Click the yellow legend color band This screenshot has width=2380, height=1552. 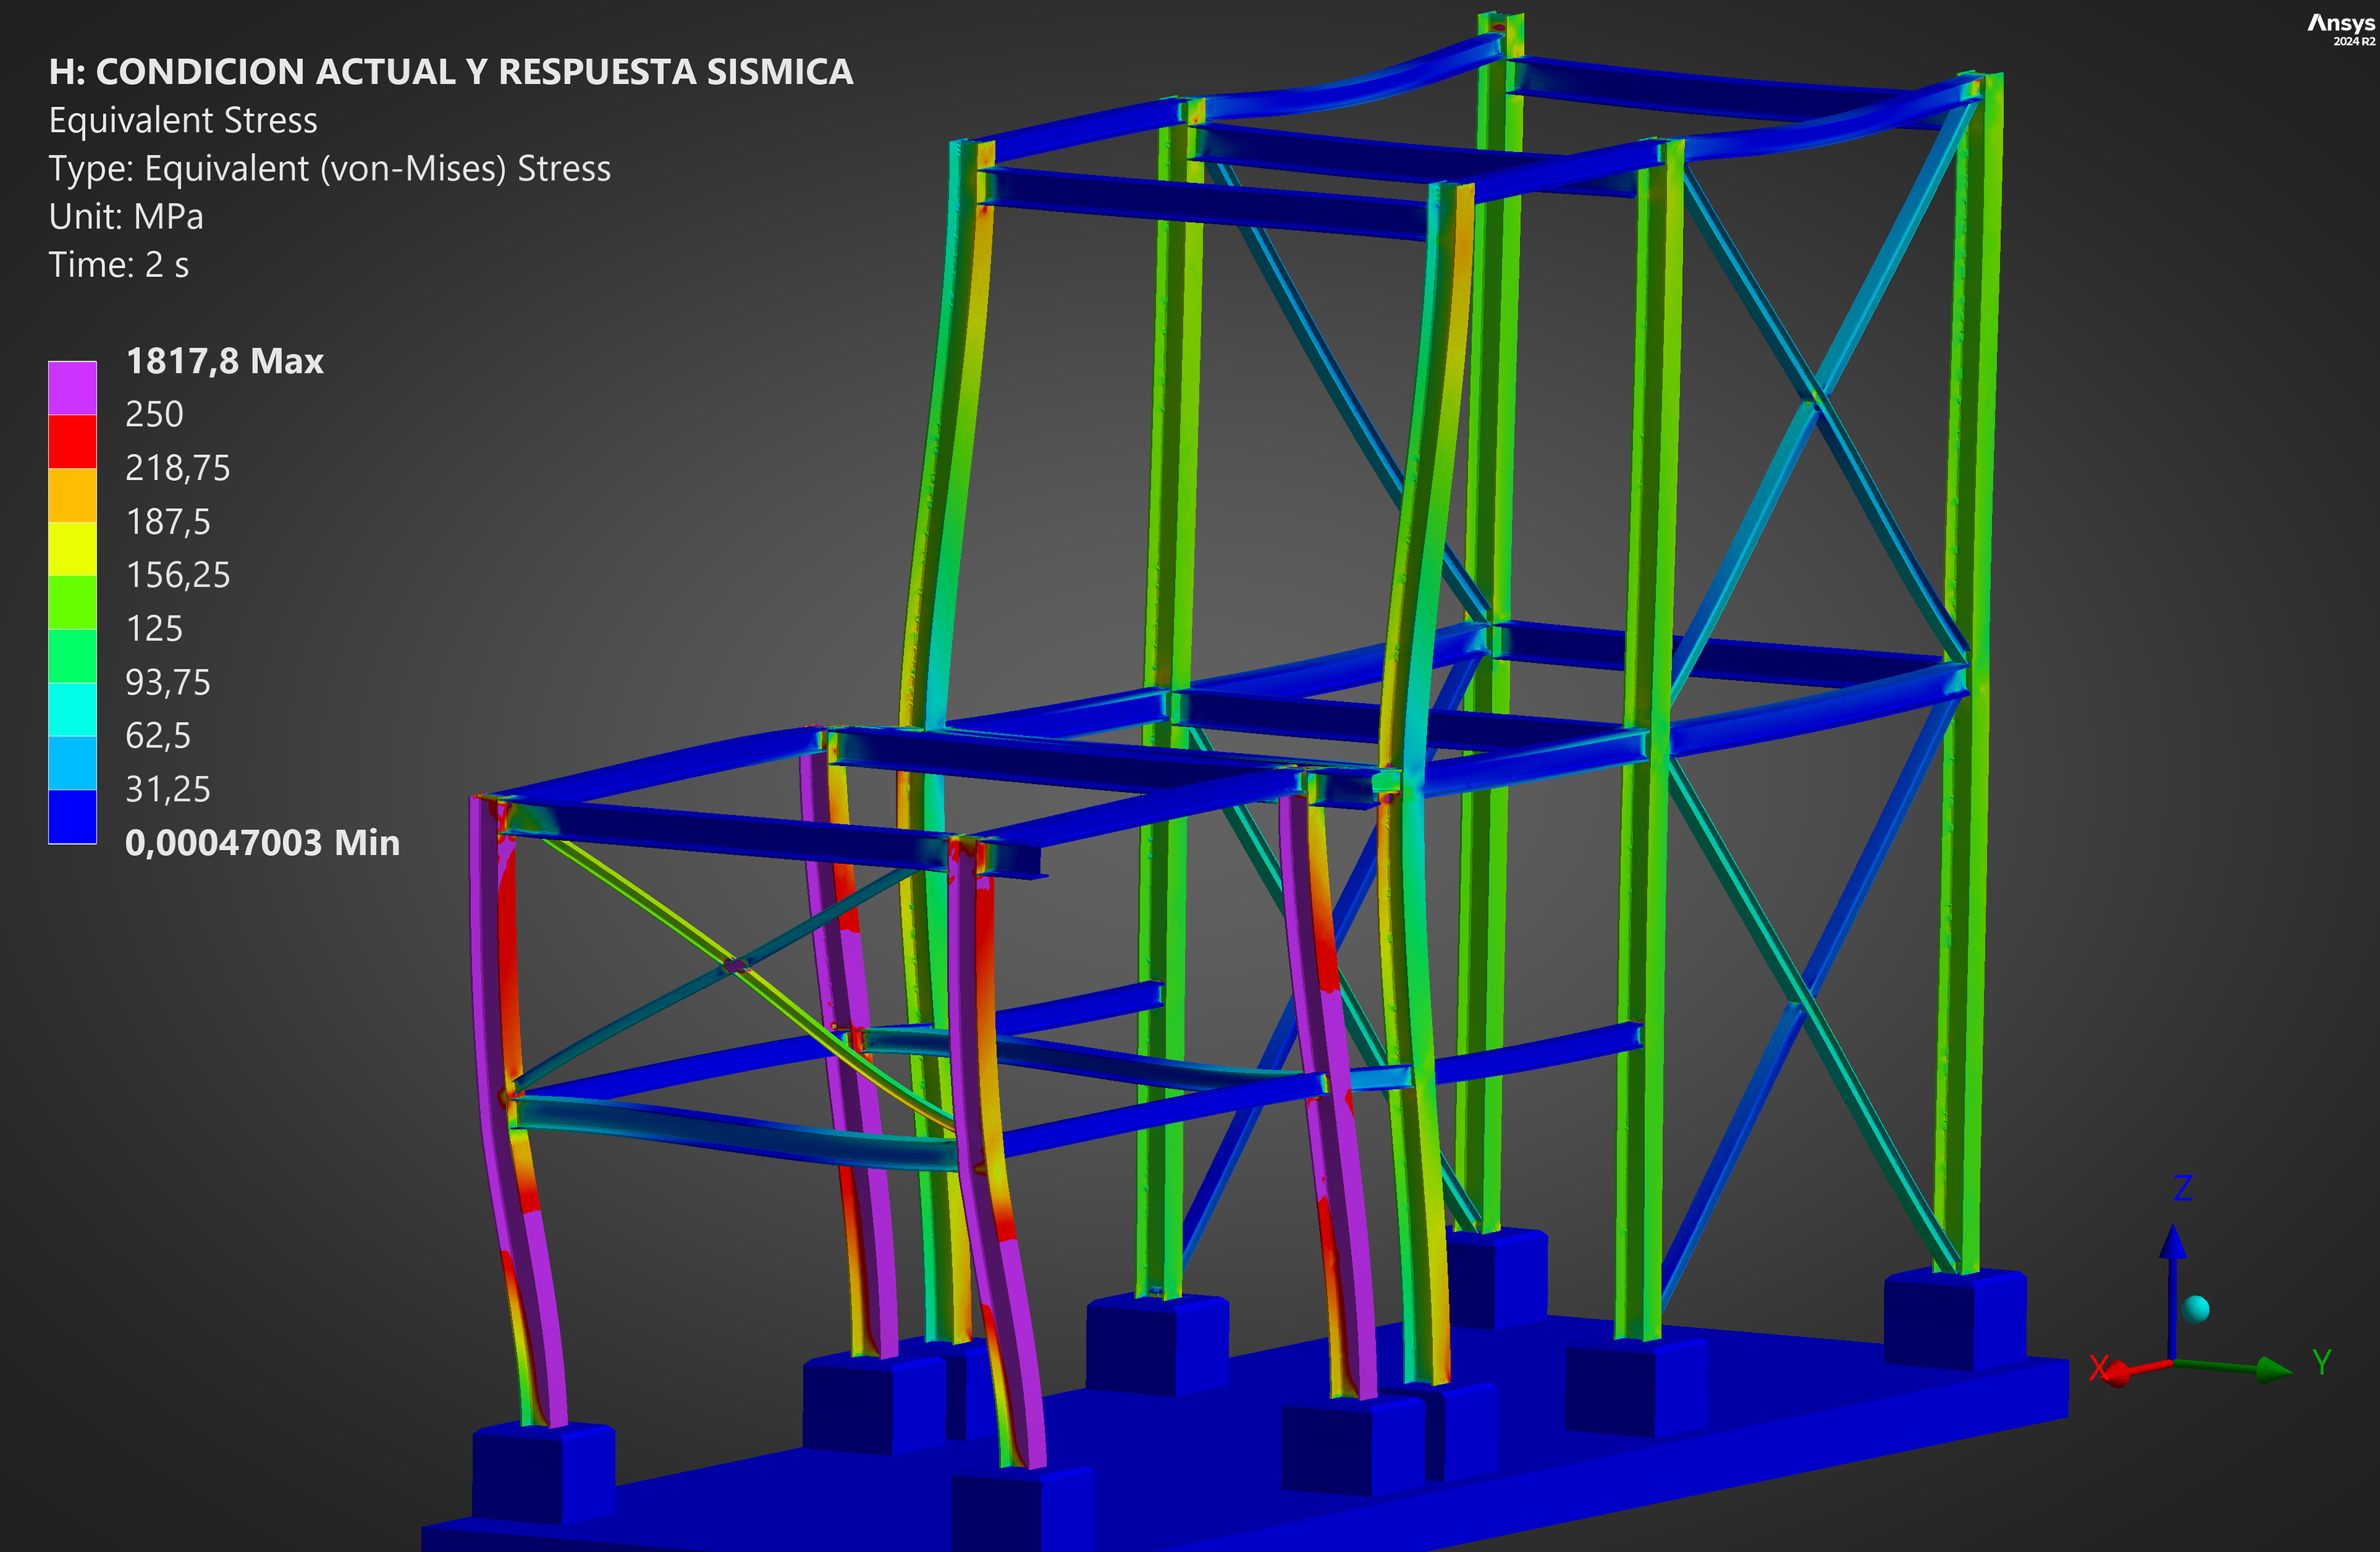72,548
